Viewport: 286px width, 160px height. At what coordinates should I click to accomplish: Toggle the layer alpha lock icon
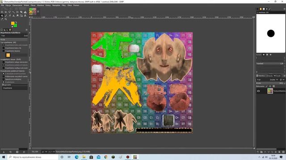(x=273, y=86)
